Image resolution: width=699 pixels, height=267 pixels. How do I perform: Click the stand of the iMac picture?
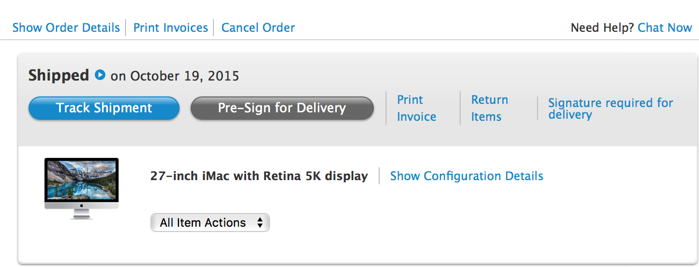click(82, 213)
